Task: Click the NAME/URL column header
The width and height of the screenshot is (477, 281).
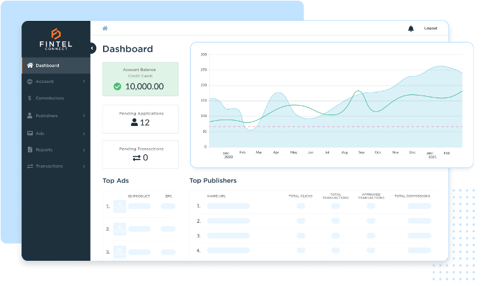Action: tap(216, 196)
